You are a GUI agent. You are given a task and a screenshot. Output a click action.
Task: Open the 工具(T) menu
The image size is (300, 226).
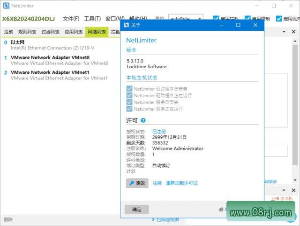92,19
